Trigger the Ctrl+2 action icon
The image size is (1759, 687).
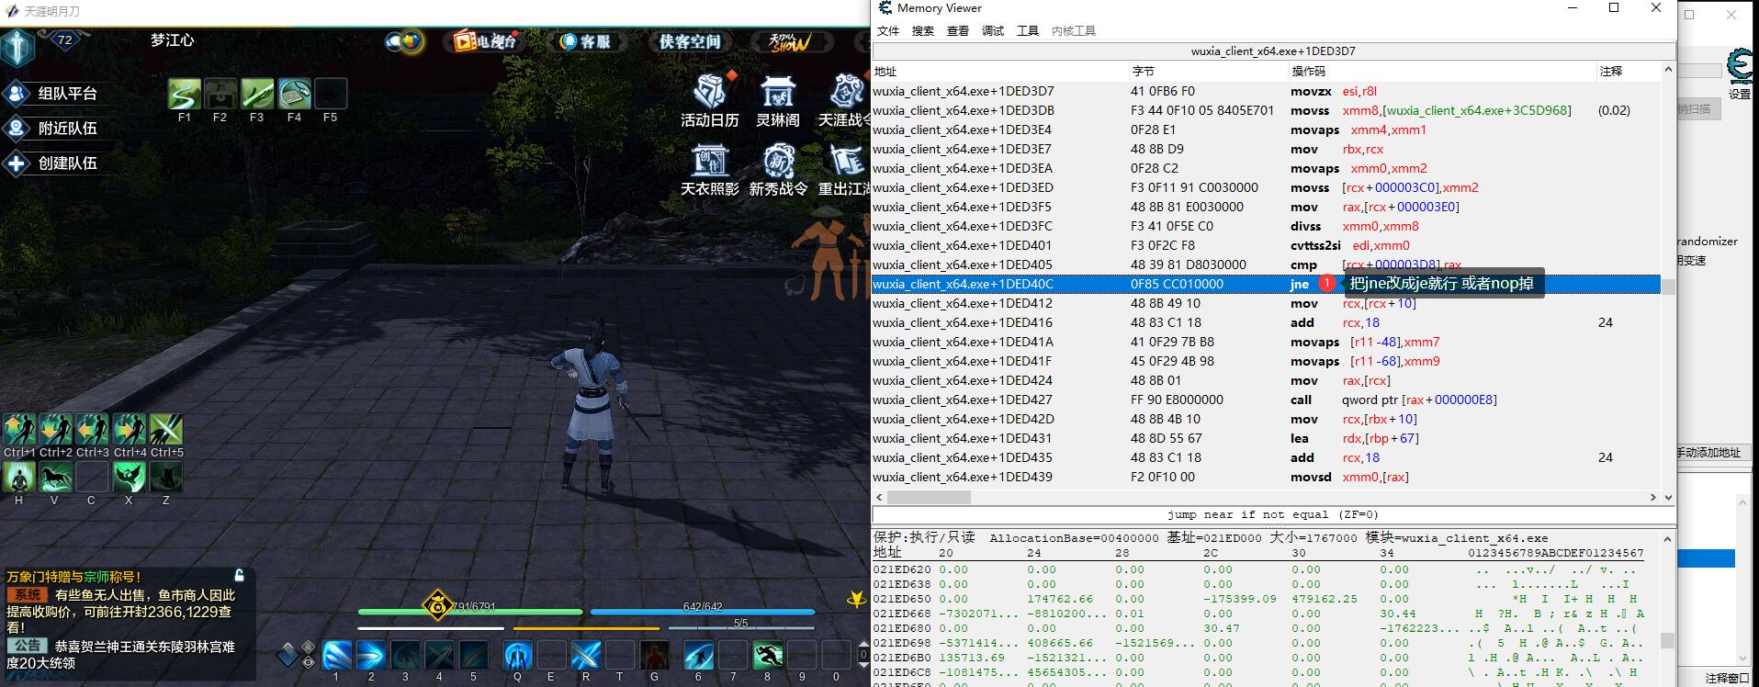56,429
